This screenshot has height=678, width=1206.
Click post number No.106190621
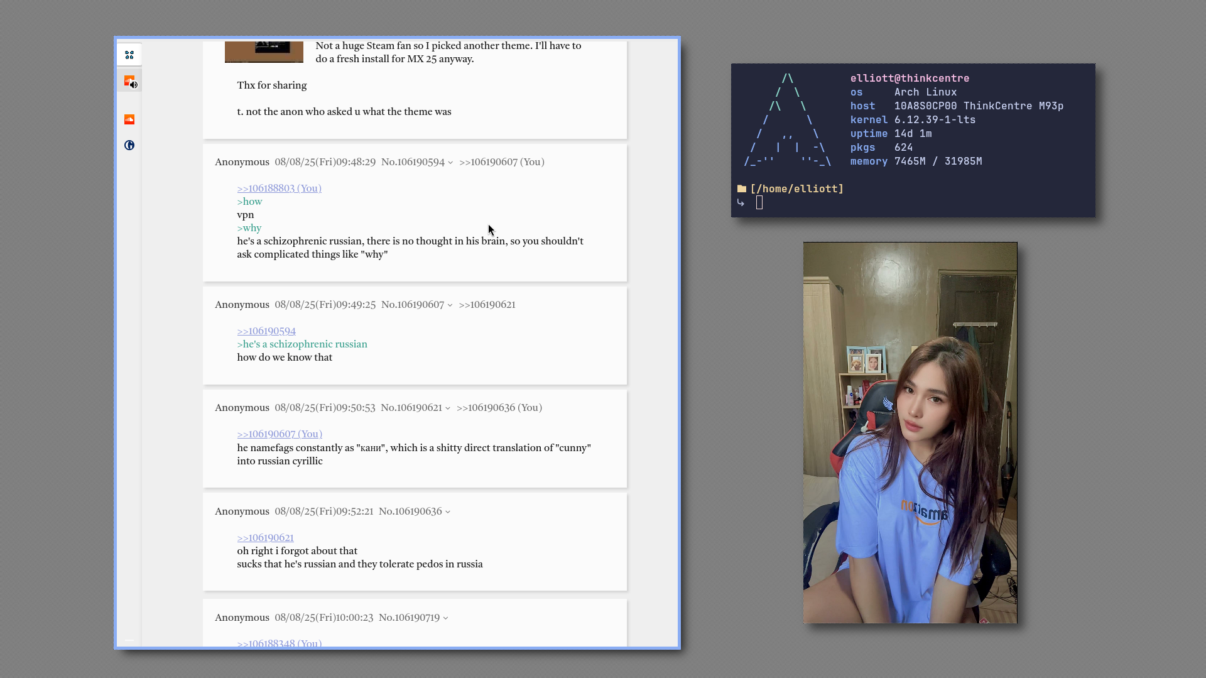(411, 408)
